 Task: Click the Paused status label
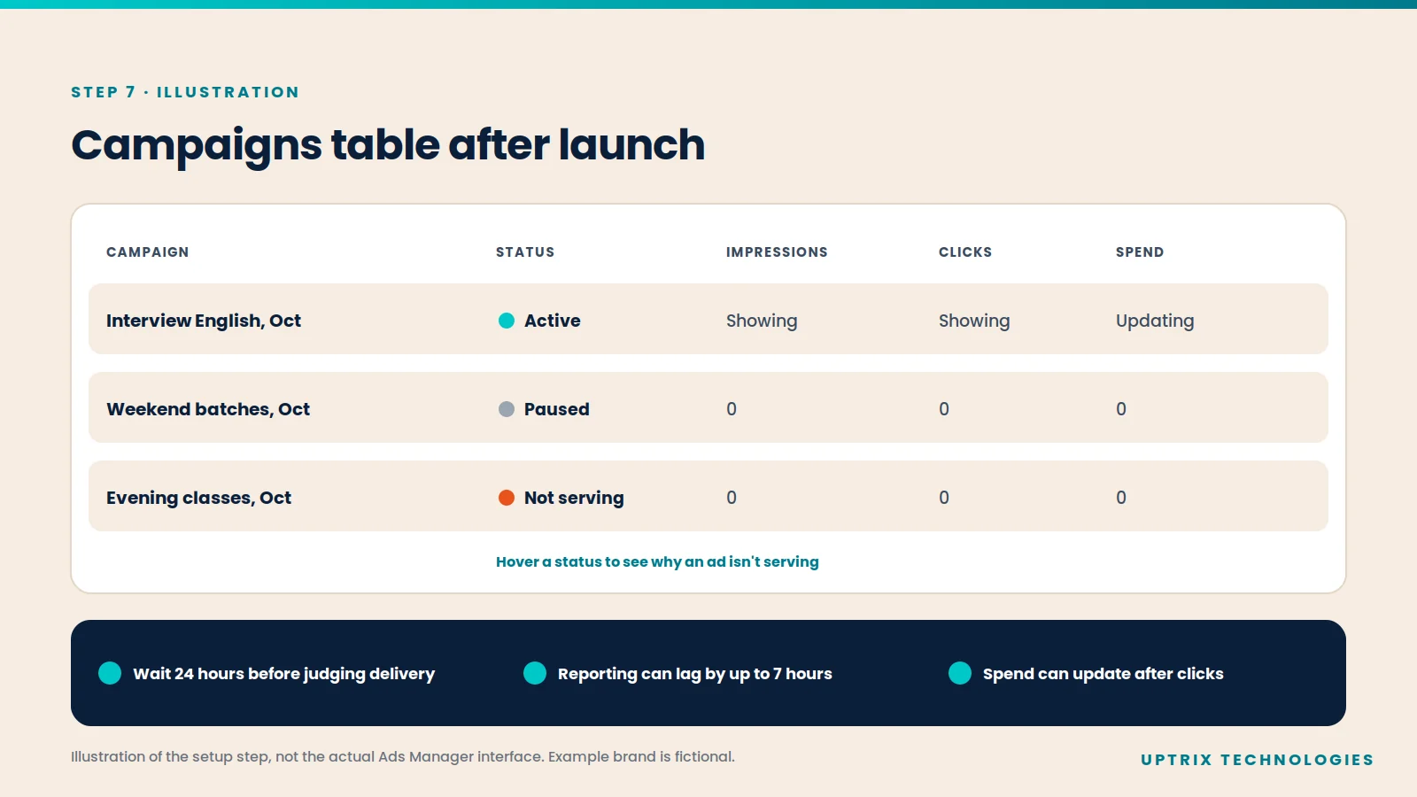click(557, 409)
